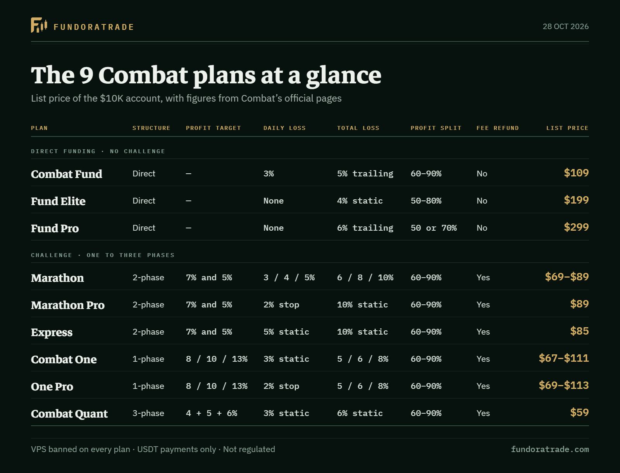This screenshot has height=473, width=620.
Task: Click the '3 / 4 / 5%' daily loss value
Action: coord(289,278)
